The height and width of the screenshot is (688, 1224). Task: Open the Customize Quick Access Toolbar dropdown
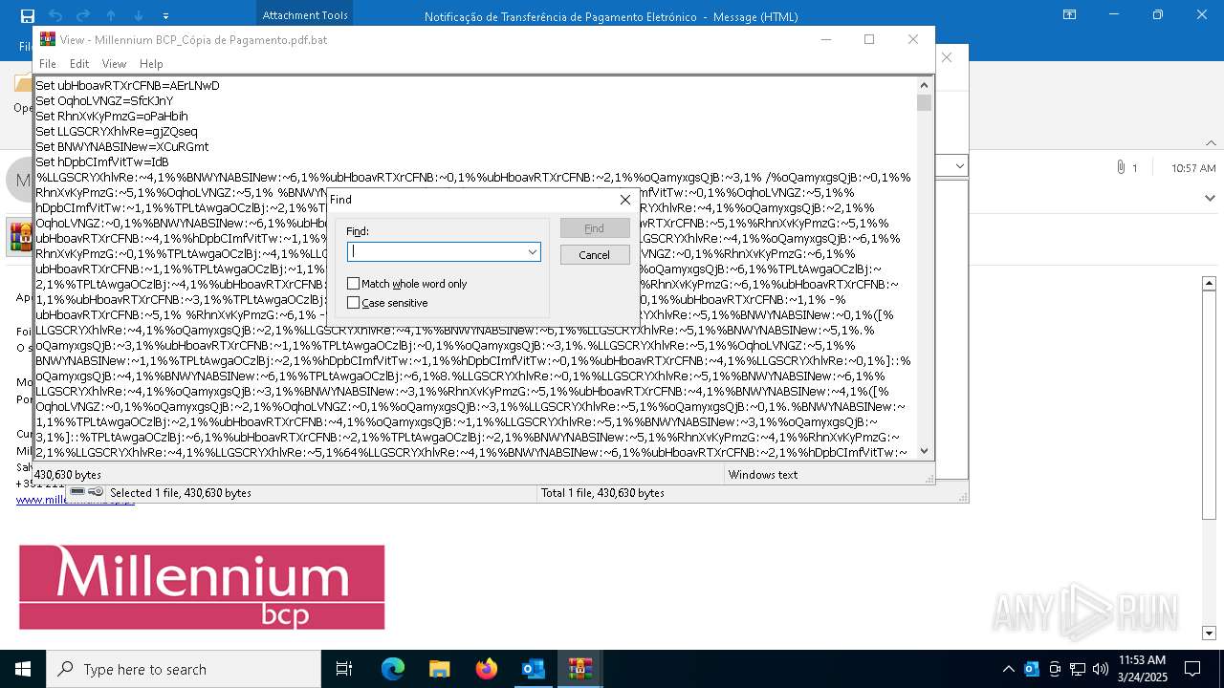point(165,16)
